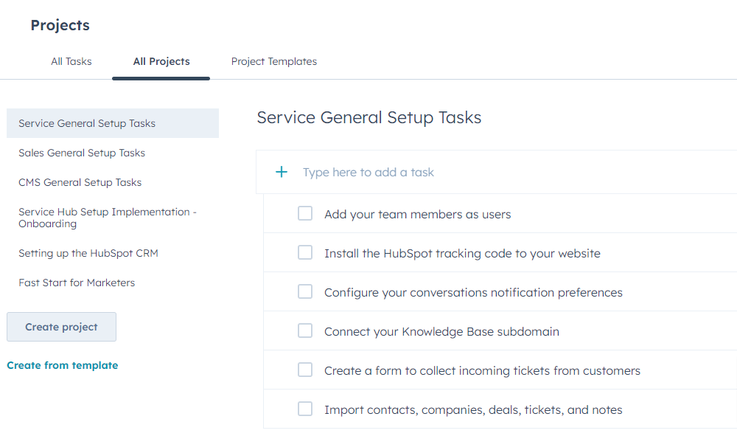This screenshot has height=436, width=737.
Task: Select the Sales General Setup Tasks project
Action: [x=81, y=153]
